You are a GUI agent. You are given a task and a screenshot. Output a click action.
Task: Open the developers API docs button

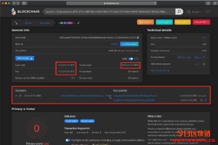[x=184, y=57]
